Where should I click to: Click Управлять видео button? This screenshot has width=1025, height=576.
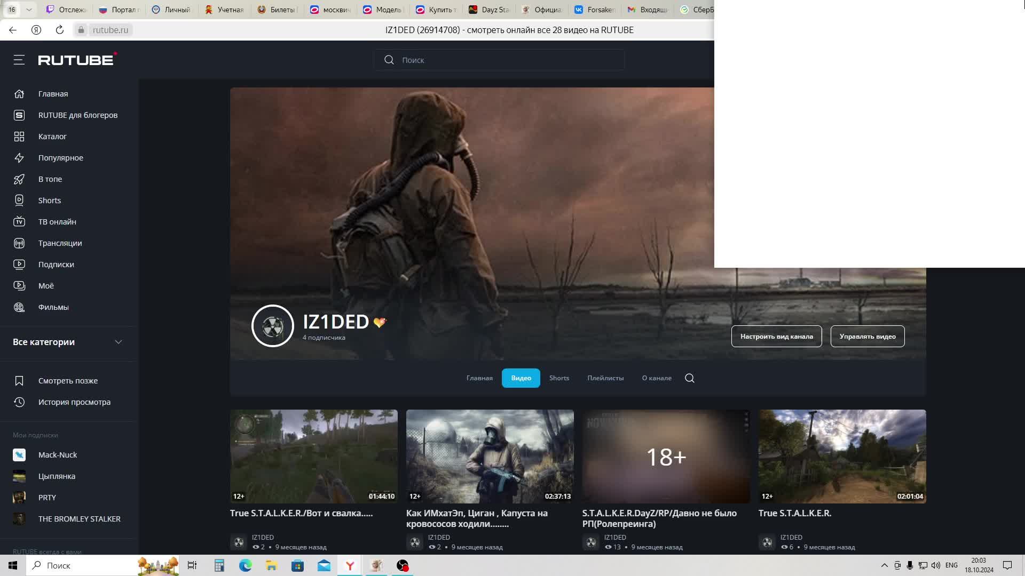(868, 337)
